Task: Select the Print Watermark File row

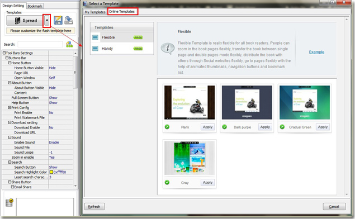Action: click(x=37, y=118)
